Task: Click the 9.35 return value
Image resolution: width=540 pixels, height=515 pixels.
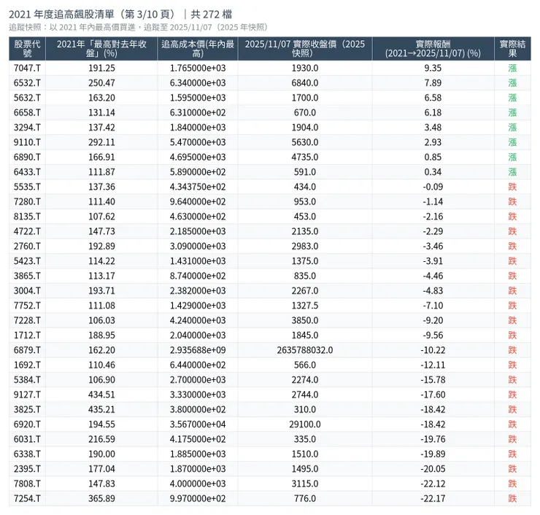Action: pos(433,68)
